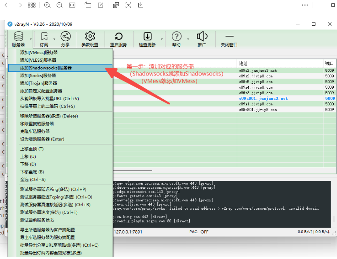This screenshot has width=337, height=259.
Task: Select 移除所选服务器(多选) (Delete)
Action: (60, 116)
